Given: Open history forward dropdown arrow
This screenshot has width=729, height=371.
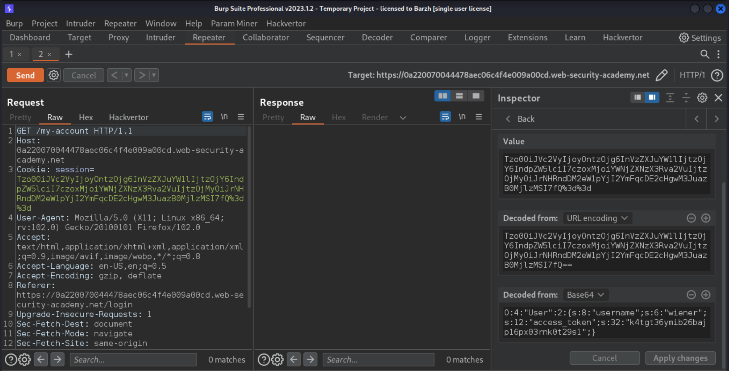Looking at the screenshot, I should point(154,75).
